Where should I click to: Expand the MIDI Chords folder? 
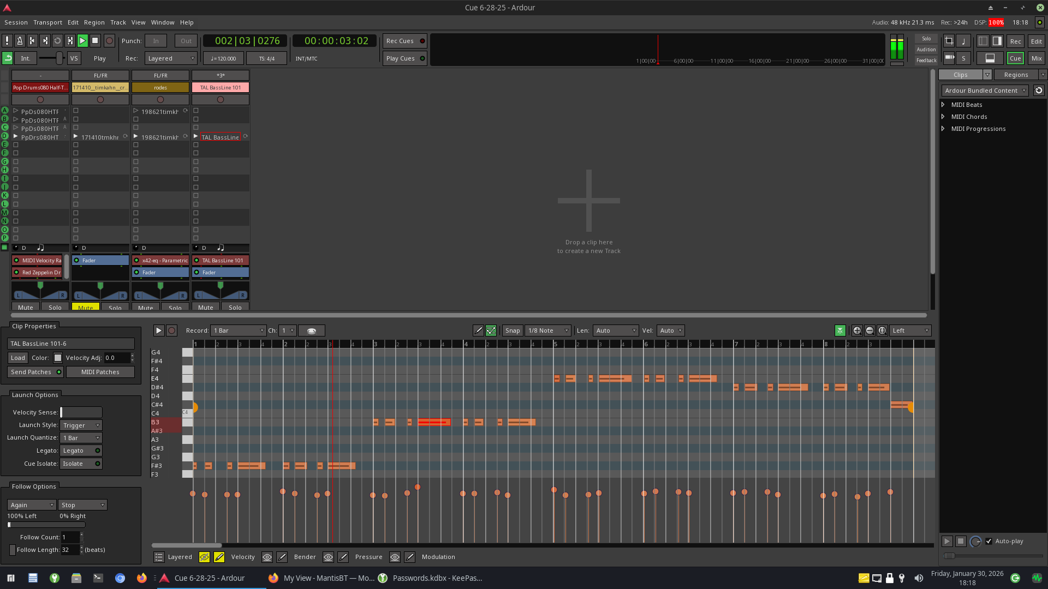pyautogui.click(x=943, y=117)
